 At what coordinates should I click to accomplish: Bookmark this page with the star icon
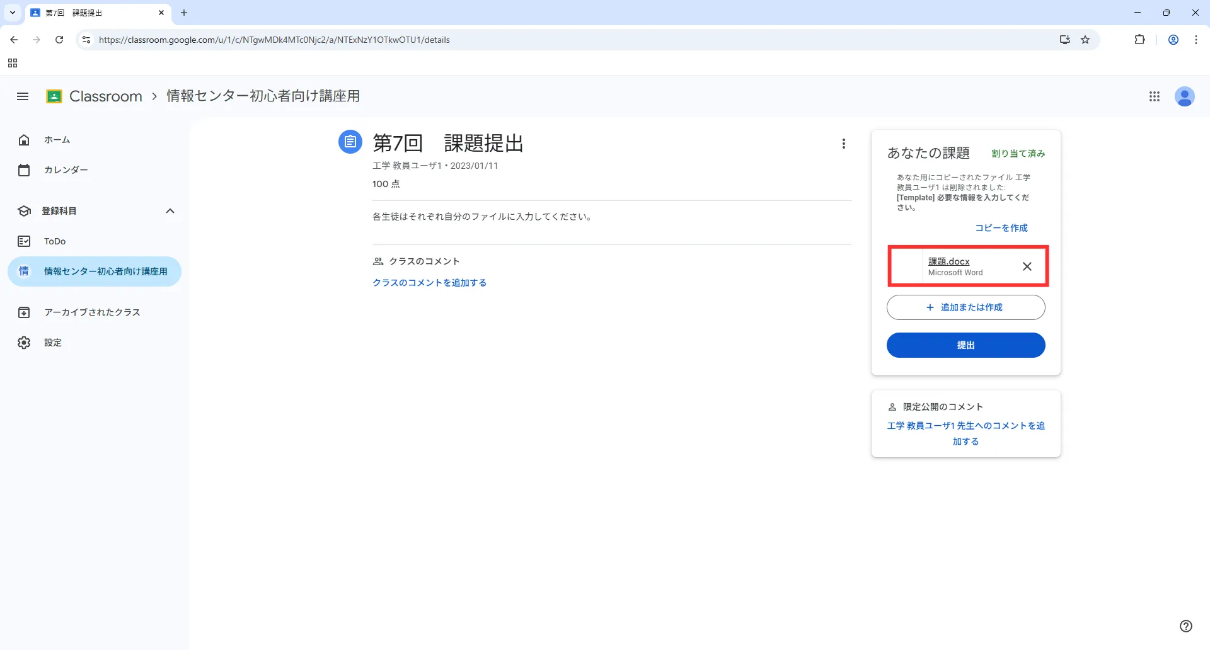click(1085, 40)
